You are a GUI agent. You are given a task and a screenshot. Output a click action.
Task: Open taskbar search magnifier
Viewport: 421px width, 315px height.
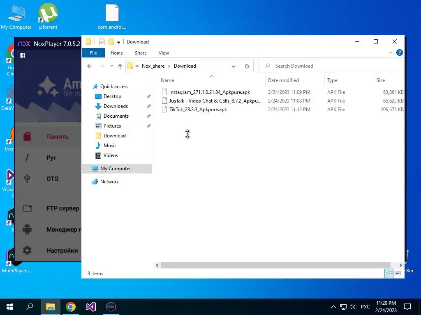click(x=30, y=307)
